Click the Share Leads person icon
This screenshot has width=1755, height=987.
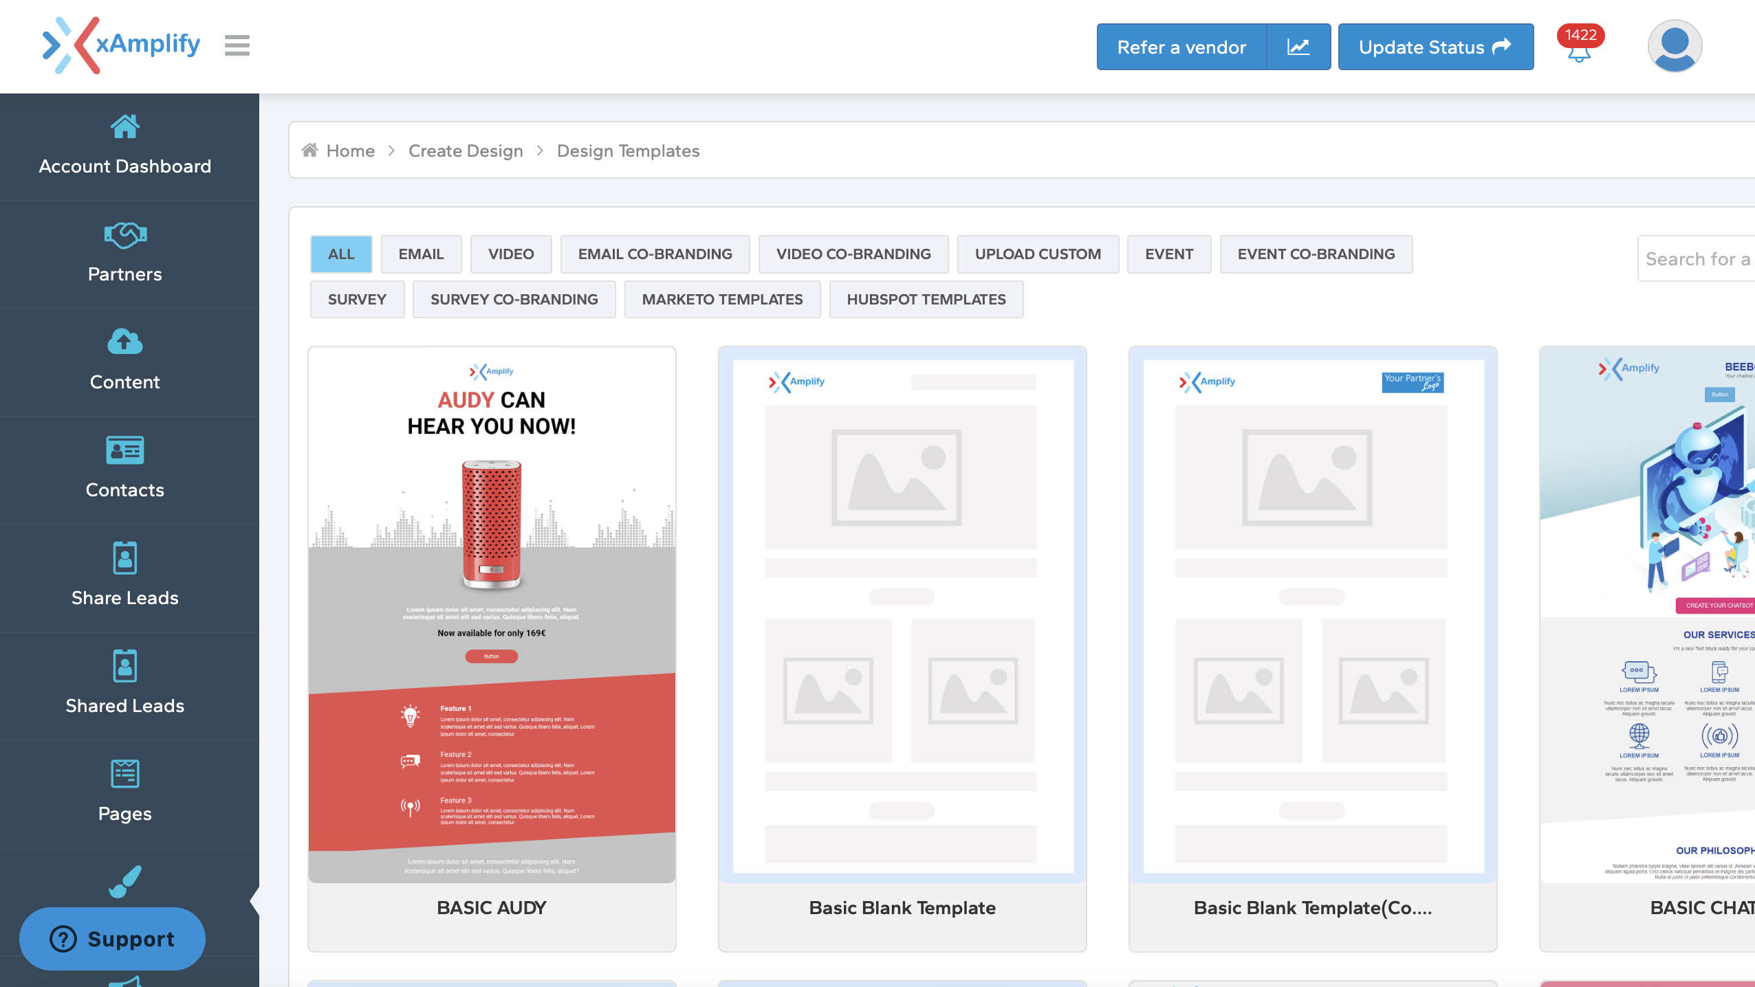[124, 557]
